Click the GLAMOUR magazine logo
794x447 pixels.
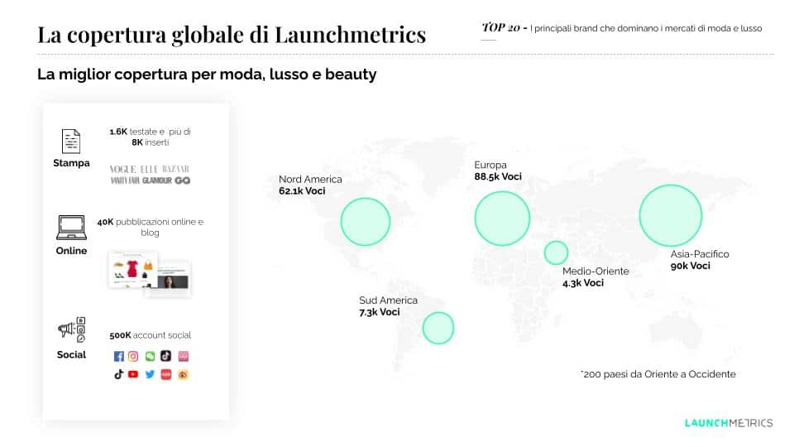(156, 180)
